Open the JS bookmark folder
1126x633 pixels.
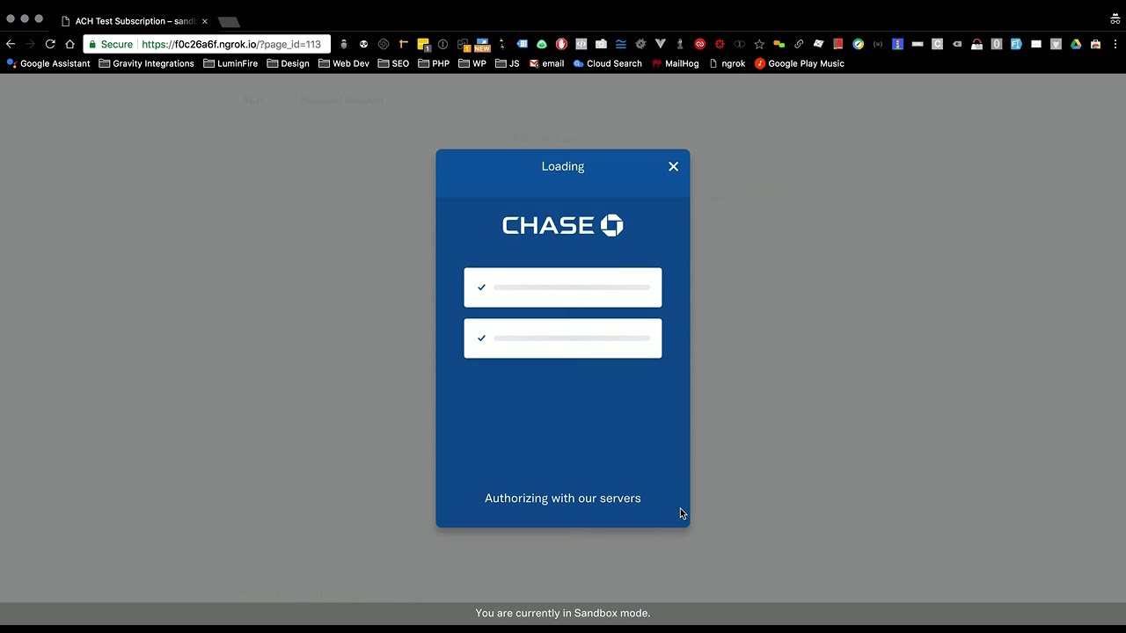point(508,63)
